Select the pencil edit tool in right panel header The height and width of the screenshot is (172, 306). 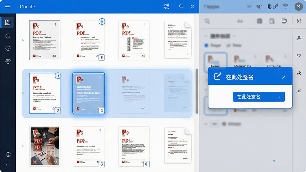(275, 6)
